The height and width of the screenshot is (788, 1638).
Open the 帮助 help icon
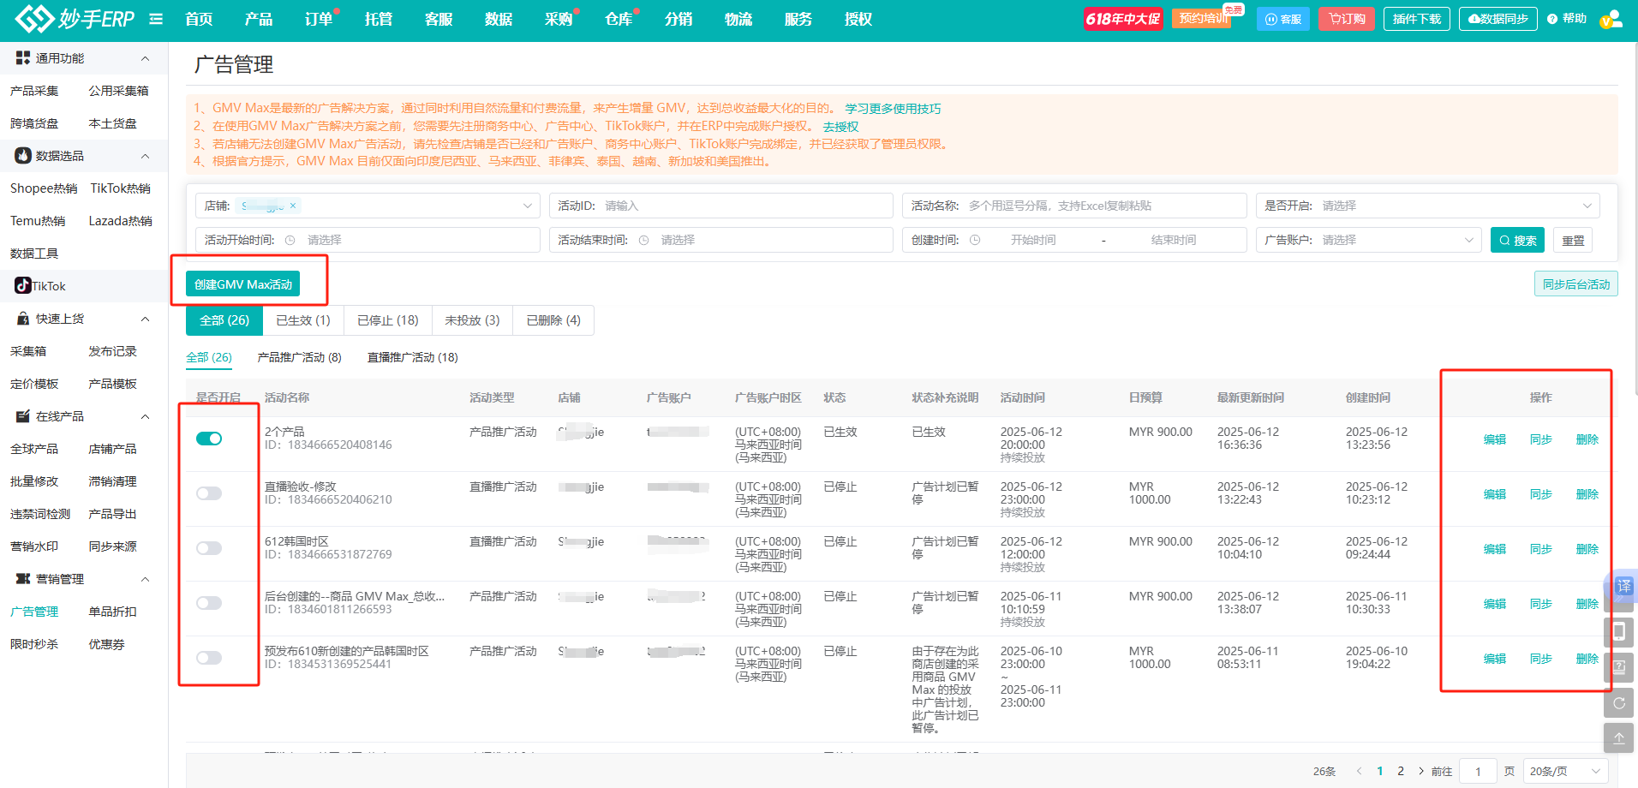pyautogui.click(x=1567, y=19)
